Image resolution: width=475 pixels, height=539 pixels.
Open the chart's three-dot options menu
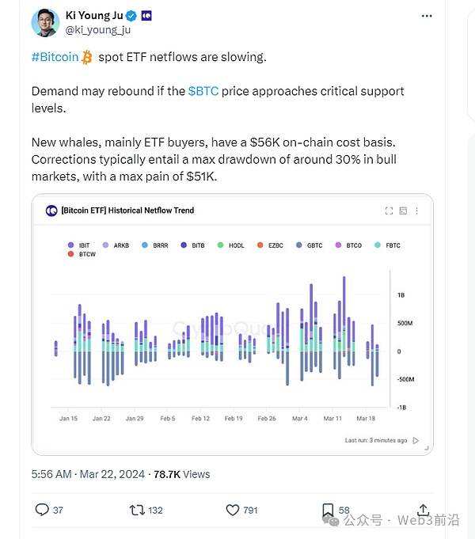417,211
